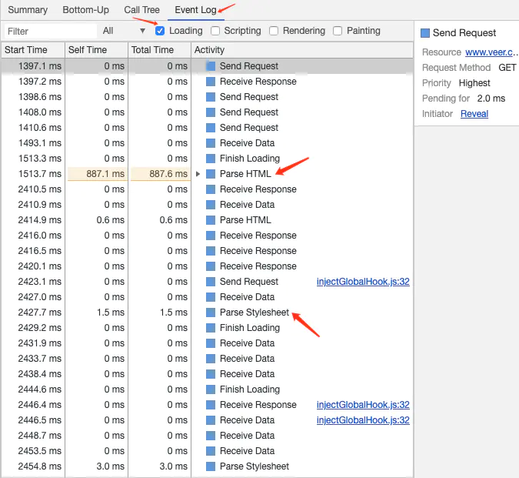Click the swatch icon of Parse HTML 2414.9 ms
The width and height of the screenshot is (519, 478).
pyautogui.click(x=211, y=220)
